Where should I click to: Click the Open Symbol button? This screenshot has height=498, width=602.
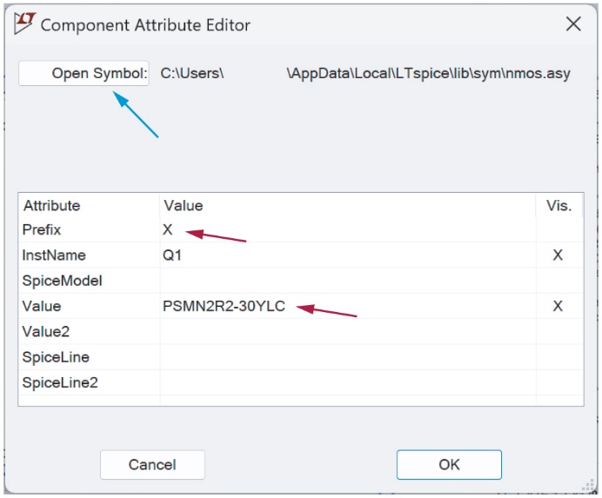(84, 73)
